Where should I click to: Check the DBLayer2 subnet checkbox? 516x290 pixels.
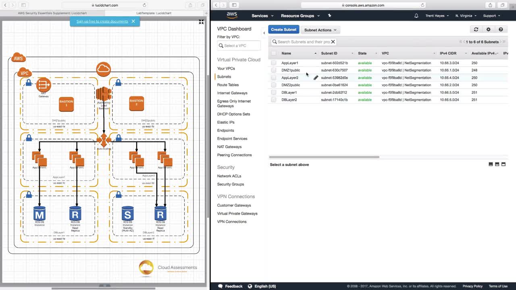point(274,100)
